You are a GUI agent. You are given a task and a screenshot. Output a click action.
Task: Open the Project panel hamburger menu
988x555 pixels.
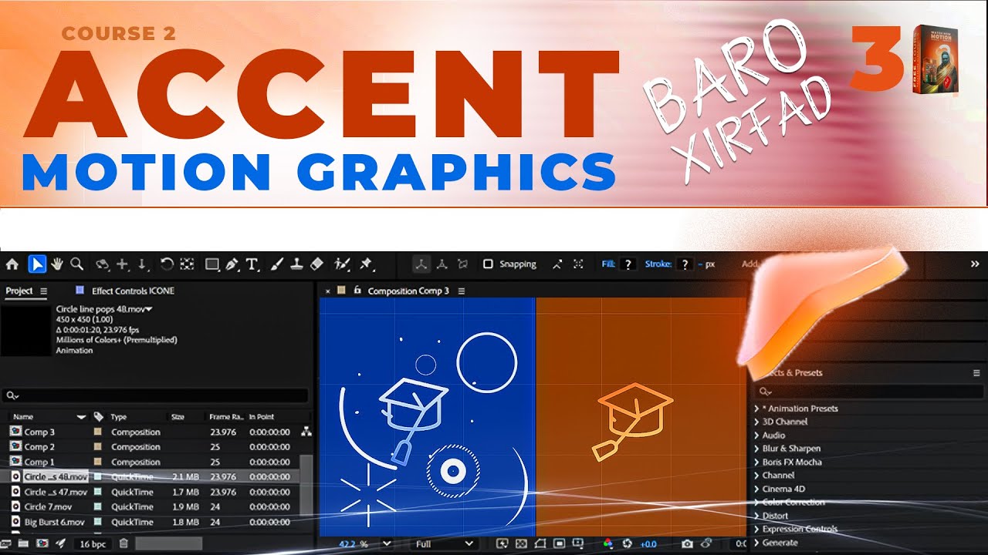(44, 291)
